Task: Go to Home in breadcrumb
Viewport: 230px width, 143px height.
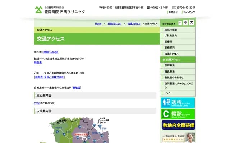Action: coord(98,23)
